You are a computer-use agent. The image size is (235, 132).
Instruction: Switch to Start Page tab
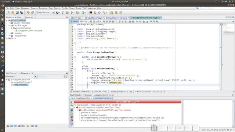[76, 18]
